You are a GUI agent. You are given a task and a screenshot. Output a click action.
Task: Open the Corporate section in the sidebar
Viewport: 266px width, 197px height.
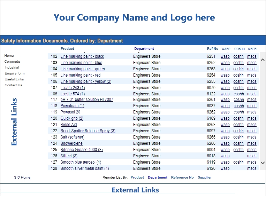tap(12, 62)
